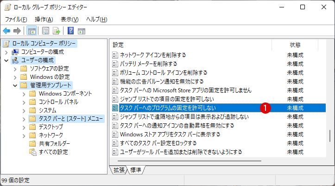Select ユーザーがツール バーを追加または削除できないようにする policy
Screen dimensions: 335x186
coord(181,152)
